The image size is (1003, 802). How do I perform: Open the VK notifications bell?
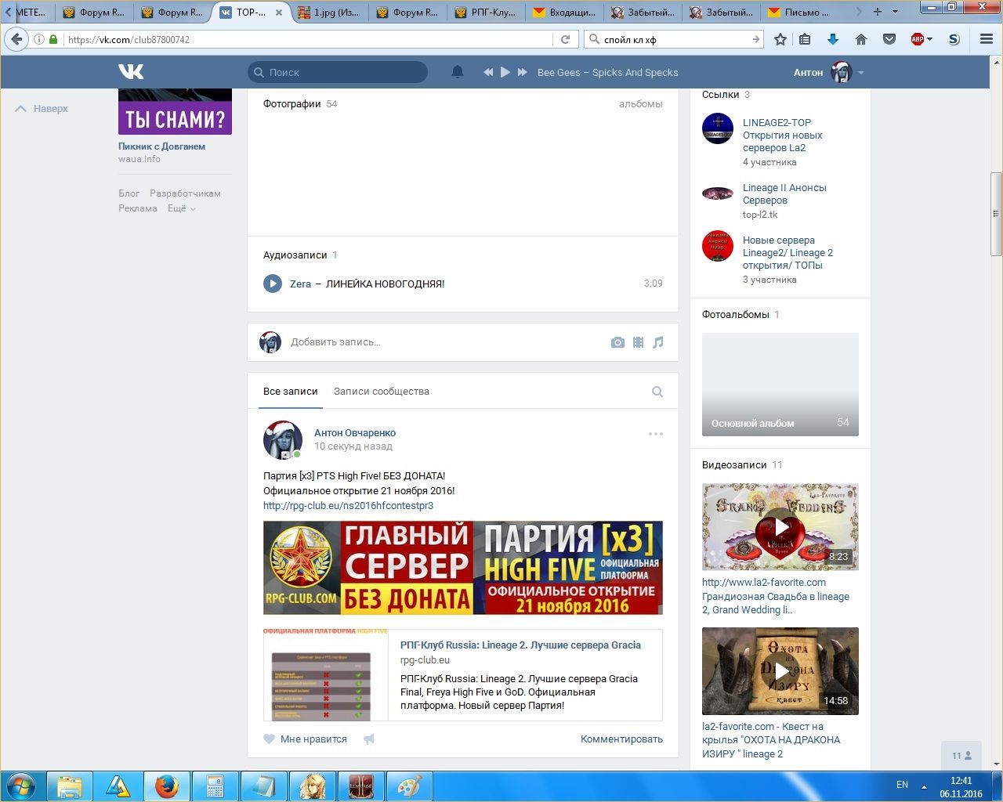(x=458, y=72)
